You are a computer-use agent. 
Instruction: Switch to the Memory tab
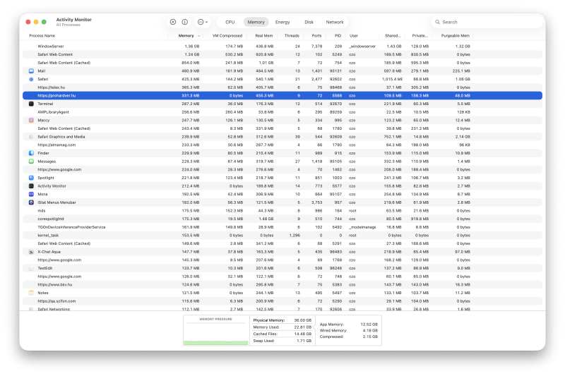[256, 22]
